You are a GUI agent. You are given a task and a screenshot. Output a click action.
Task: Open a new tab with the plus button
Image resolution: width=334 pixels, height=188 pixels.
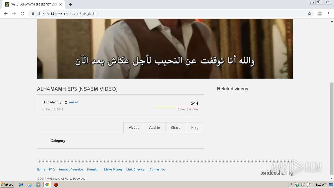(x=70, y=4)
